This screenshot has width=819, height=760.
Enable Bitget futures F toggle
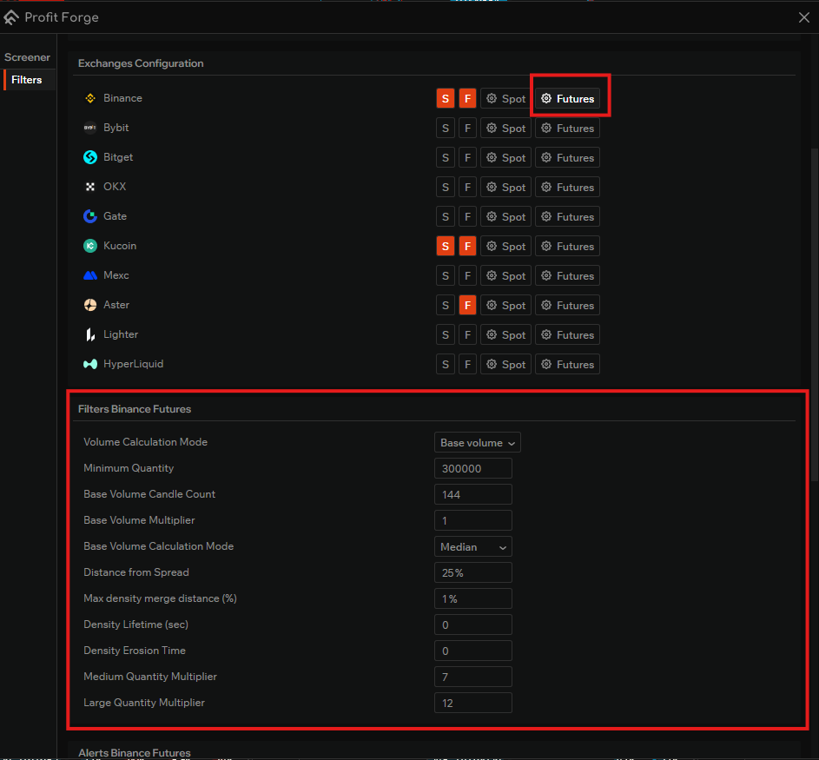pos(467,158)
